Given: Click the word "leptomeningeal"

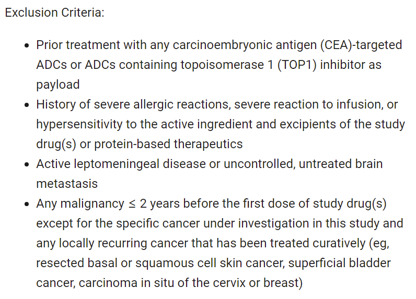Looking at the screenshot, I should point(128,164).
